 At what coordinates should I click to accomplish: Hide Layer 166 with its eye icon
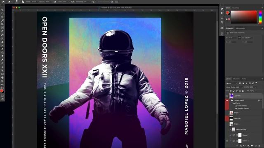227,96
